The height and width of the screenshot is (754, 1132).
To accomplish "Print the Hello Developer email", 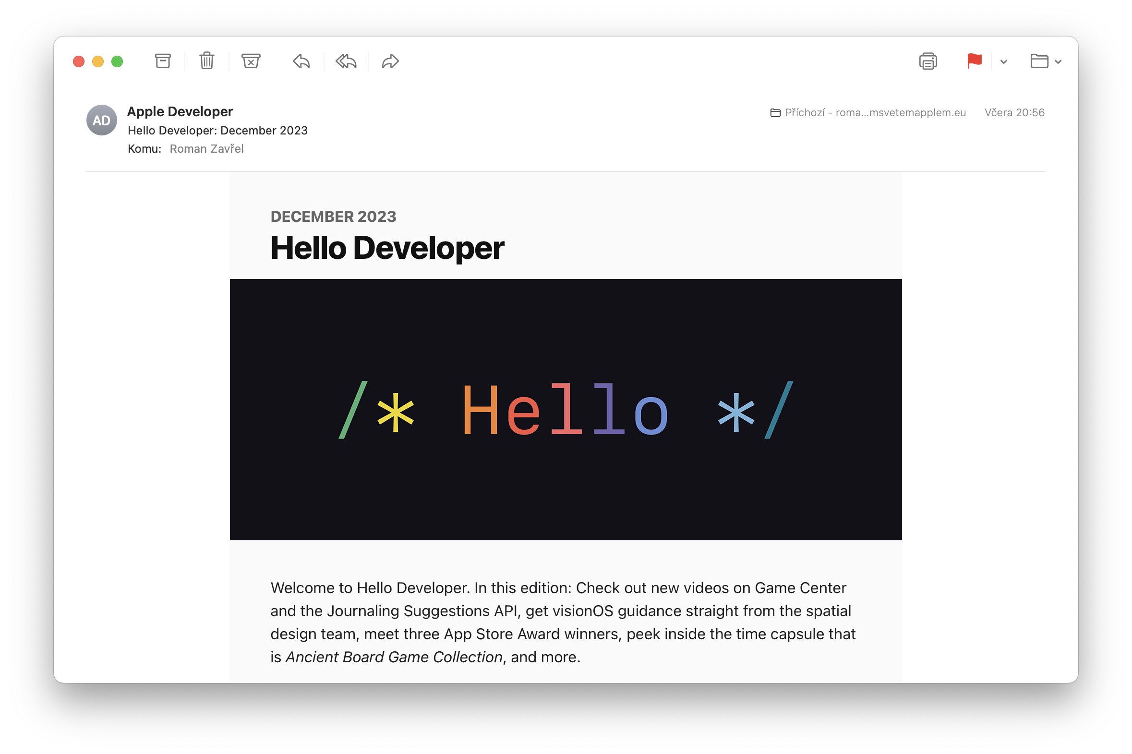I will pos(927,61).
